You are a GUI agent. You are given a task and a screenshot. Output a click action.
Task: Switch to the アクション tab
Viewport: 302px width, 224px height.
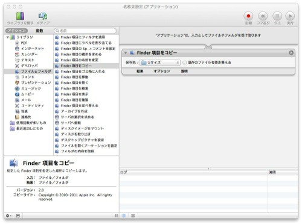(x=17, y=31)
